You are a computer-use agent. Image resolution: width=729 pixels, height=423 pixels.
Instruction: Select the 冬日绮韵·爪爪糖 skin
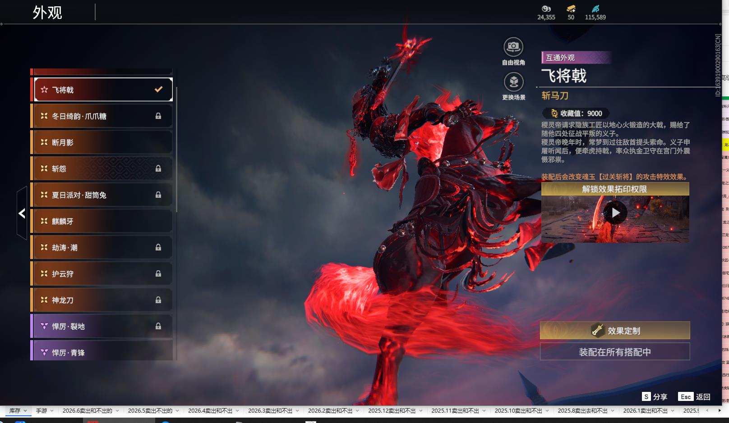tap(102, 116)
